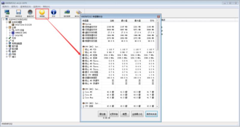The image size is (240, 127).
Task: Click lightning icon of 核心 #1 VID row
Action: tap(83, 53)
